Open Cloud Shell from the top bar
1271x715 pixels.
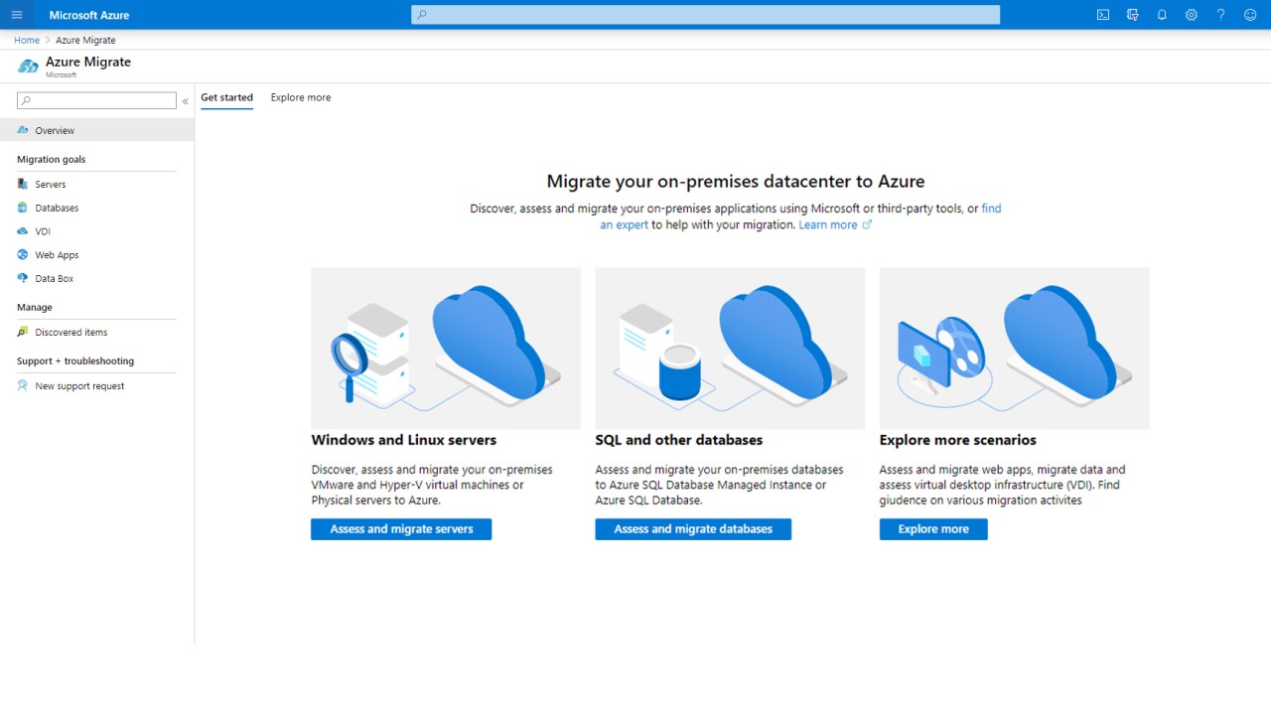(1103, 15)
